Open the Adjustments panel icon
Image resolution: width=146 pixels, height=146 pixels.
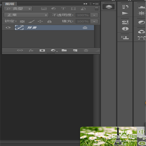(x=142, y=22)
